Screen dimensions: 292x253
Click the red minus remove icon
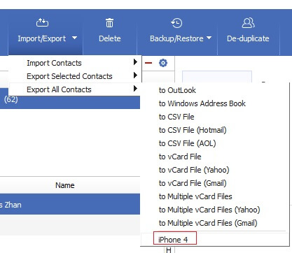coord(148,63)
